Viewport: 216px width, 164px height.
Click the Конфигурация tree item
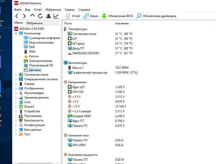tap(32, 125)
